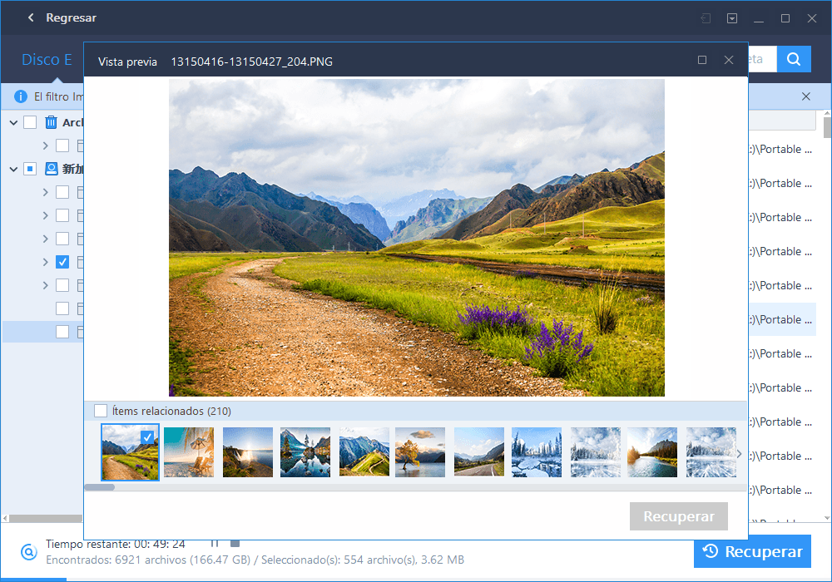Open the search with the magnifier icon
This screenshot has width=832, height=582.
point(792,59)
